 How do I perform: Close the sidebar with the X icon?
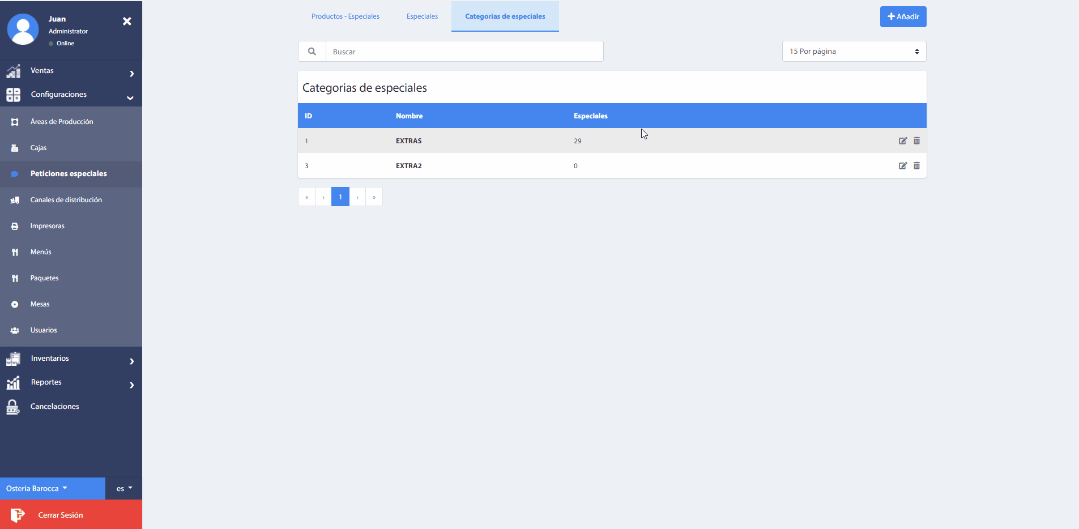coord(127,22)
